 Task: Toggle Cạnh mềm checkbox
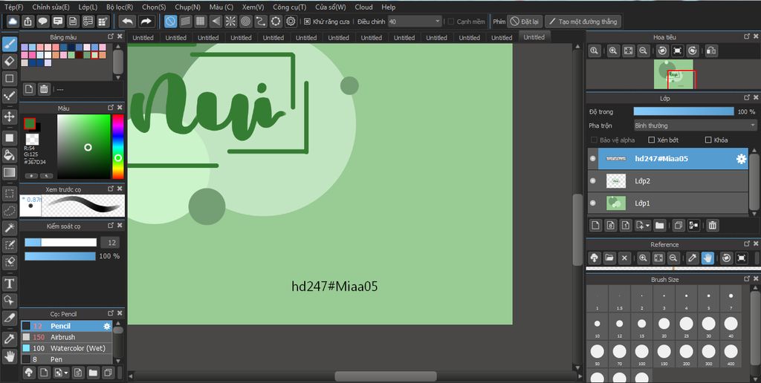point(451,22)
